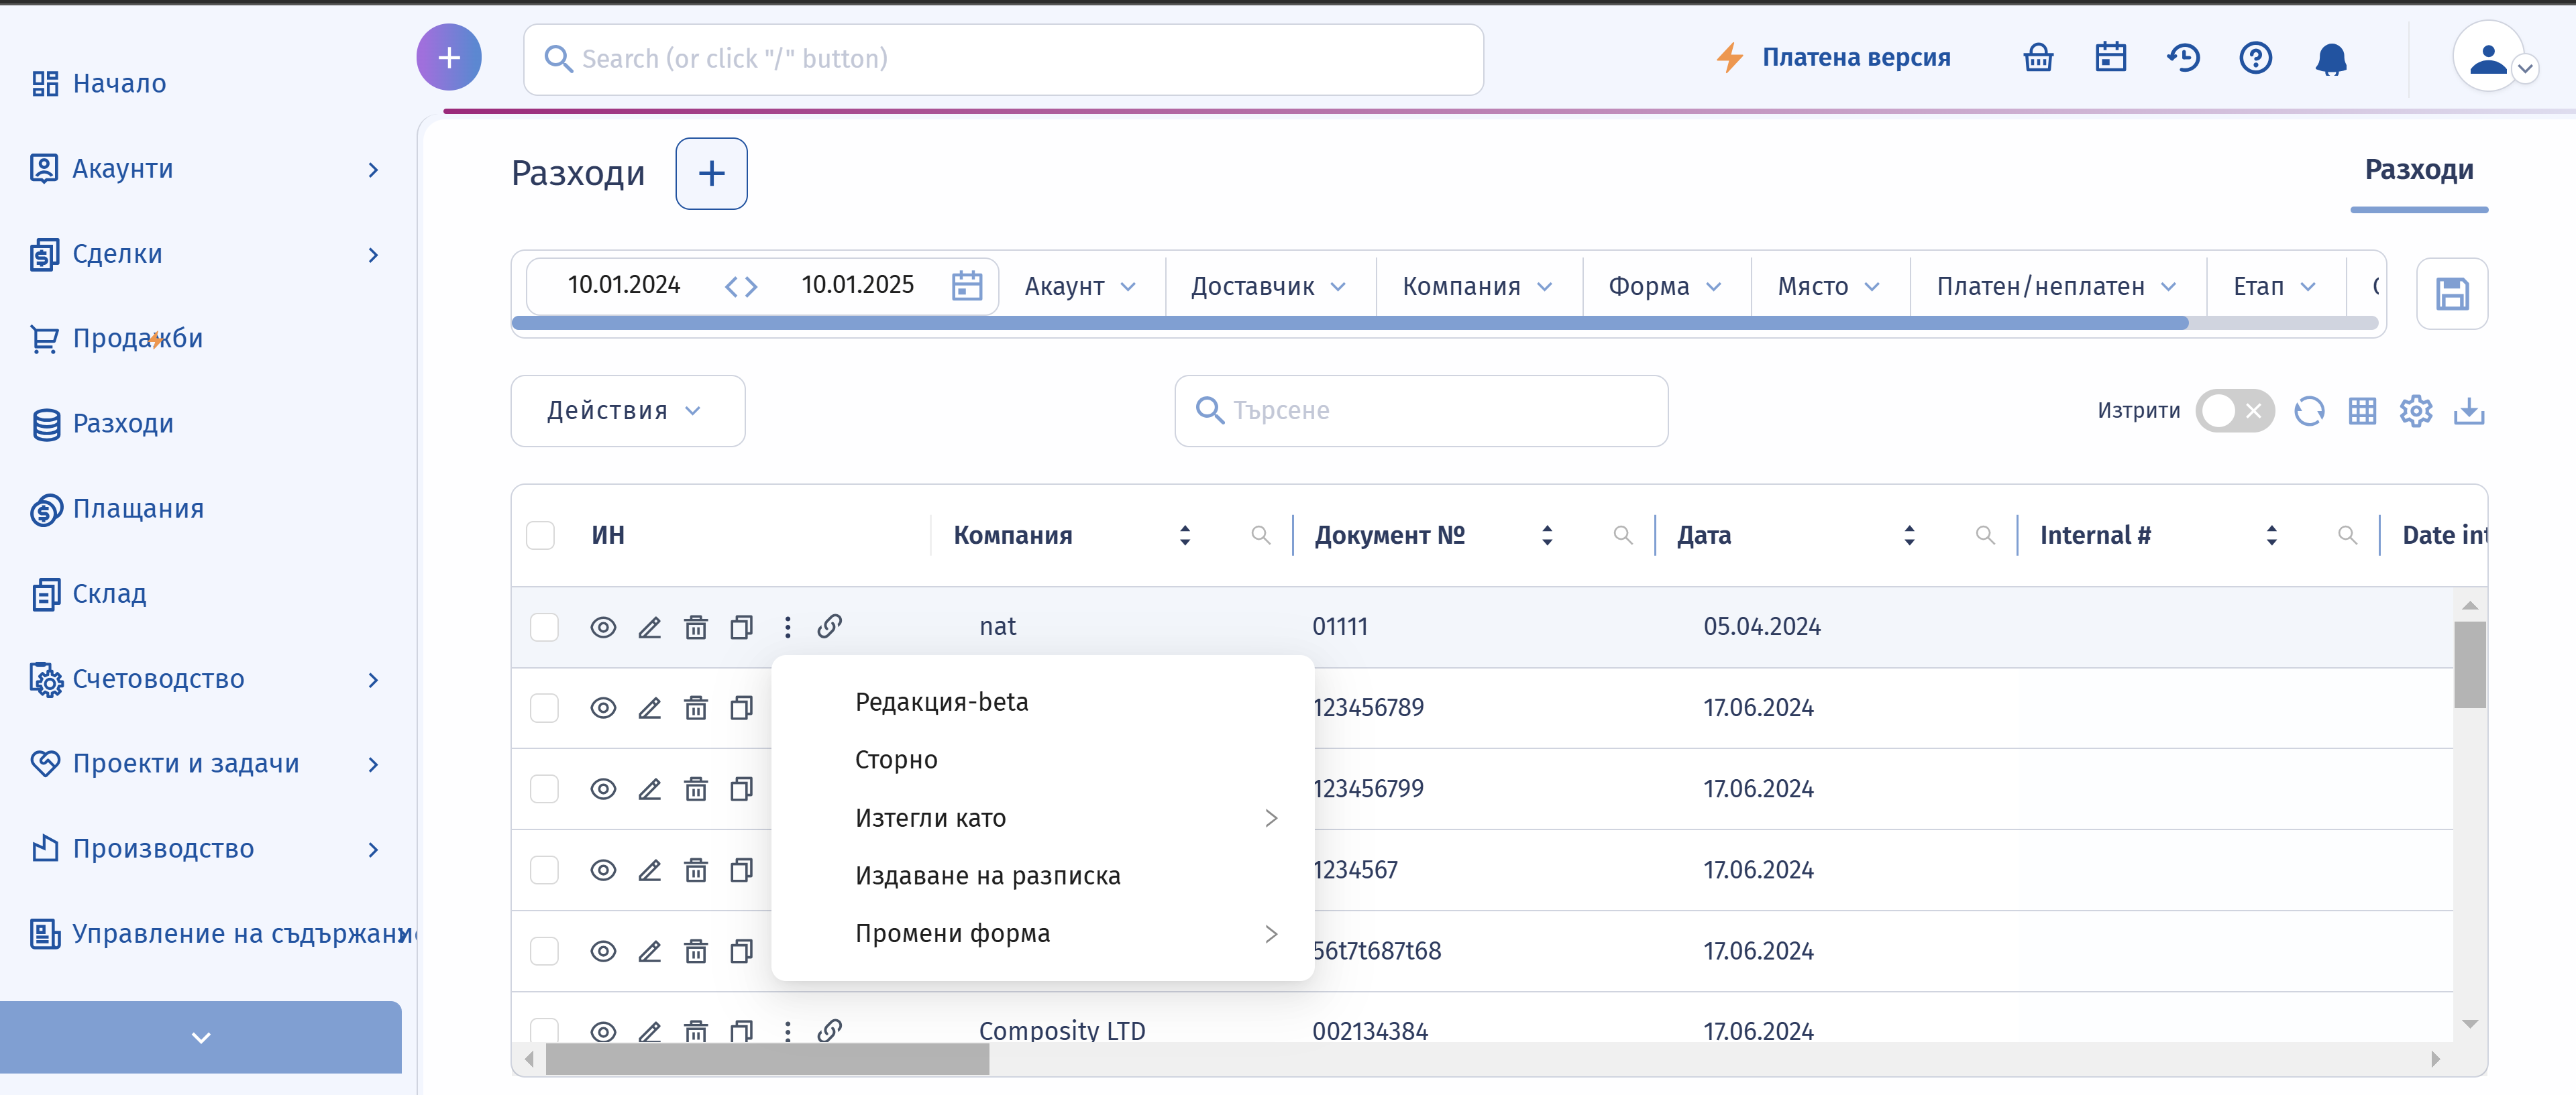Viewport: 2576px width, 1095px height.
Task: Open link icon in the nat row
Action: pos(829,627)
